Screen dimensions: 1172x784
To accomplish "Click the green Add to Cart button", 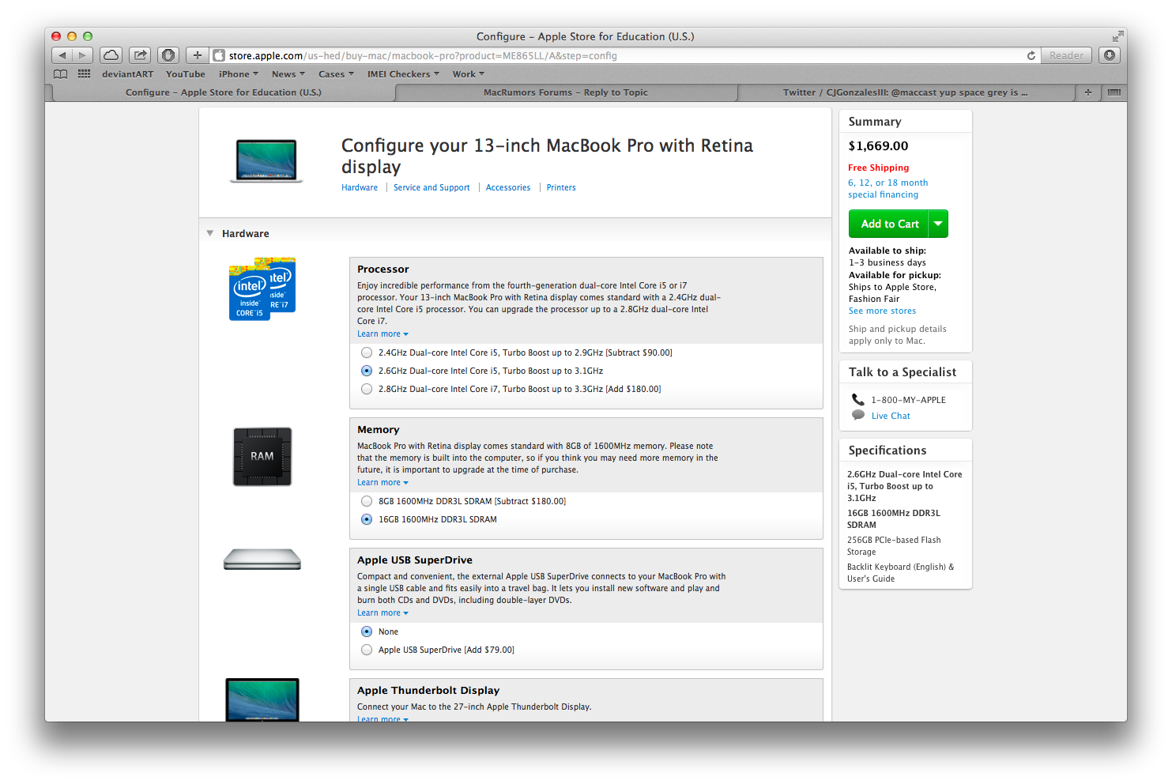I will 889,224.
